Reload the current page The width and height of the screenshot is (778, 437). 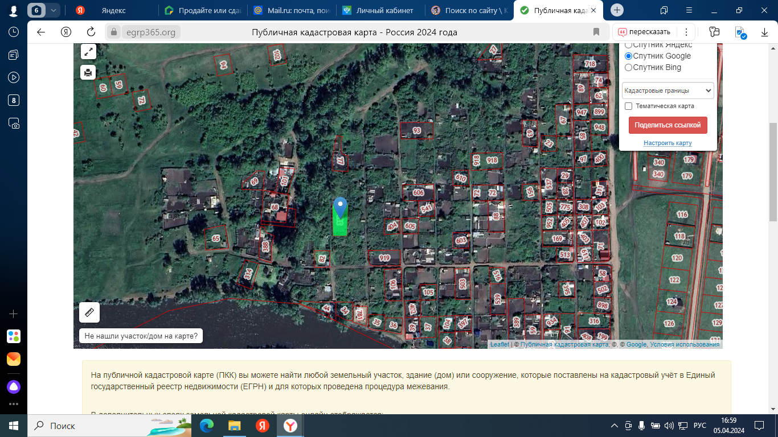coord(91,32)
